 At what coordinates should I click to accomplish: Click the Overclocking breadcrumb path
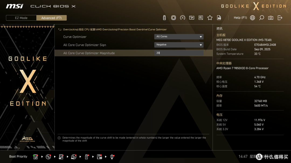coord(115,29)
